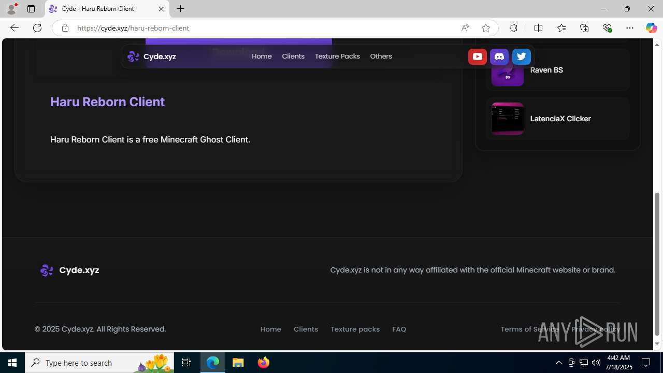
Task: Open Read aloud in address bar
Action: click(465, 28)
